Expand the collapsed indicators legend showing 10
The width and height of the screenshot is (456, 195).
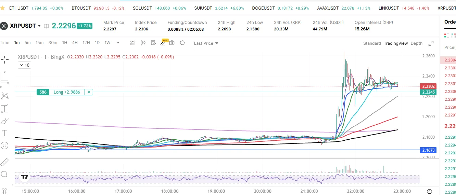click(24, 65)
